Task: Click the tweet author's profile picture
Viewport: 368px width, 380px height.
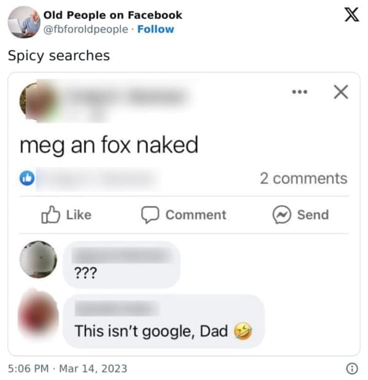Action: [23, 21]
